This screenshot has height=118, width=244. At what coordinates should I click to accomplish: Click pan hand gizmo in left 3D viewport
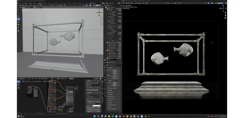101,20
